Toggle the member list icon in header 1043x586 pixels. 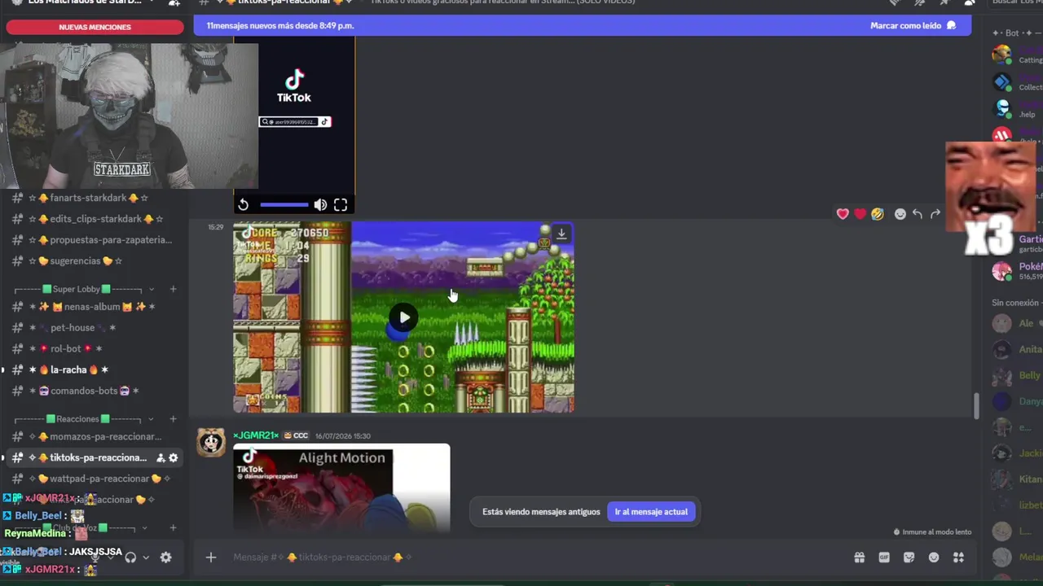(x=970, y=3)
